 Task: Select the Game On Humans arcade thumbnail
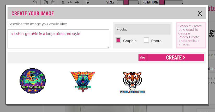(x=33, y=81)
